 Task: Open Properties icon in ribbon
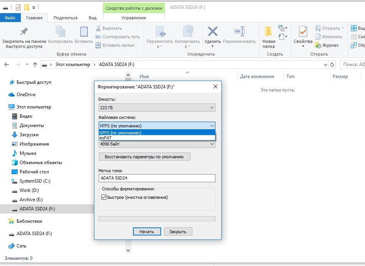click(x=303, y=32)
